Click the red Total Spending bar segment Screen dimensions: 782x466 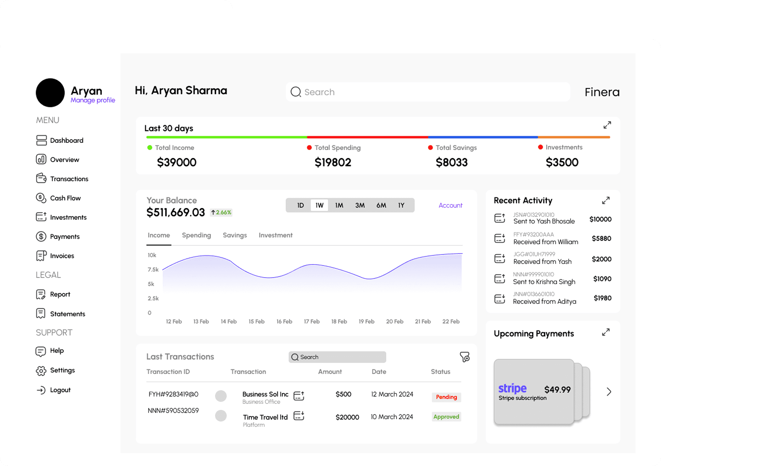(x=367, y=137)
